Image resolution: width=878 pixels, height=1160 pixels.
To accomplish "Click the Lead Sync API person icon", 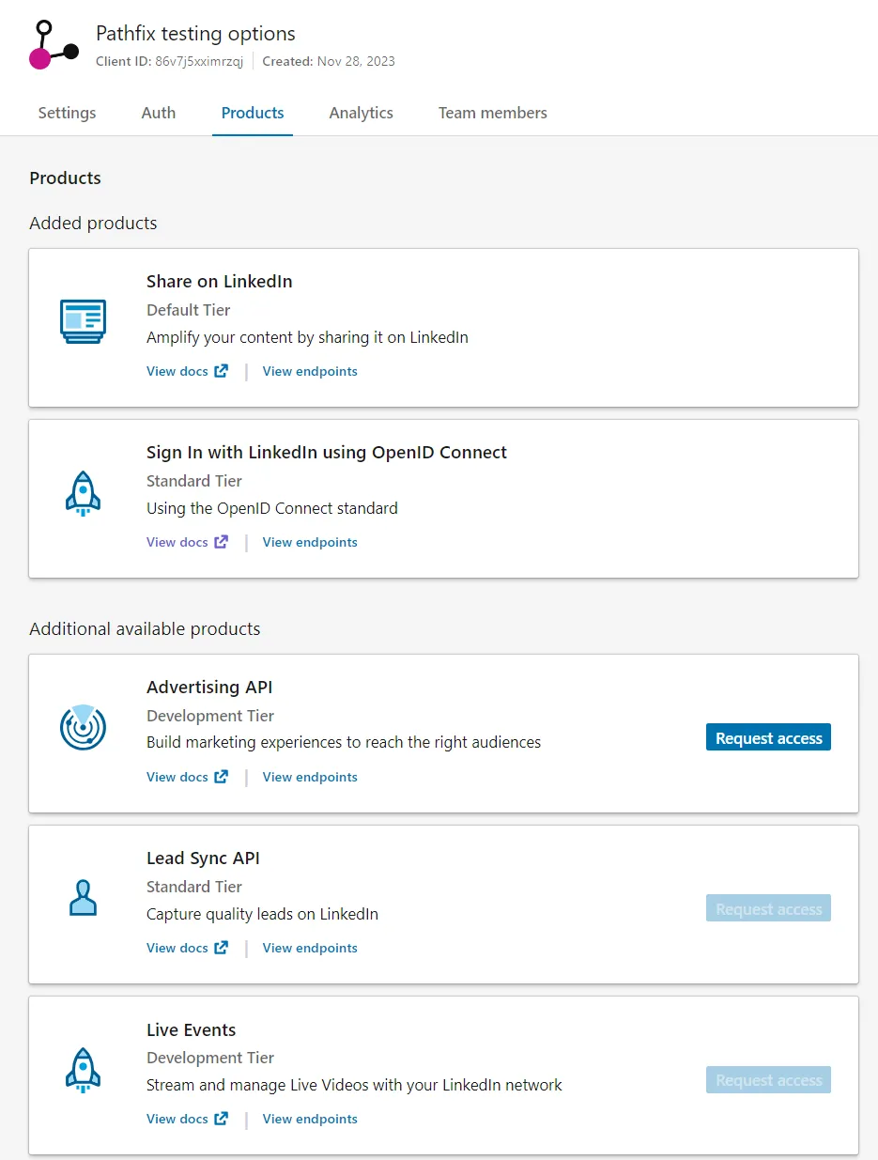I will click(x=83, y=898).
